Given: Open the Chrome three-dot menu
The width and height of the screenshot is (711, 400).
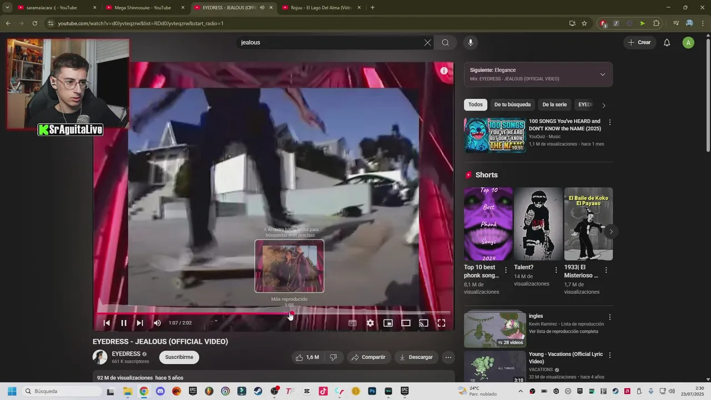Looking at the screenshot, I should [x=703, y=23].
